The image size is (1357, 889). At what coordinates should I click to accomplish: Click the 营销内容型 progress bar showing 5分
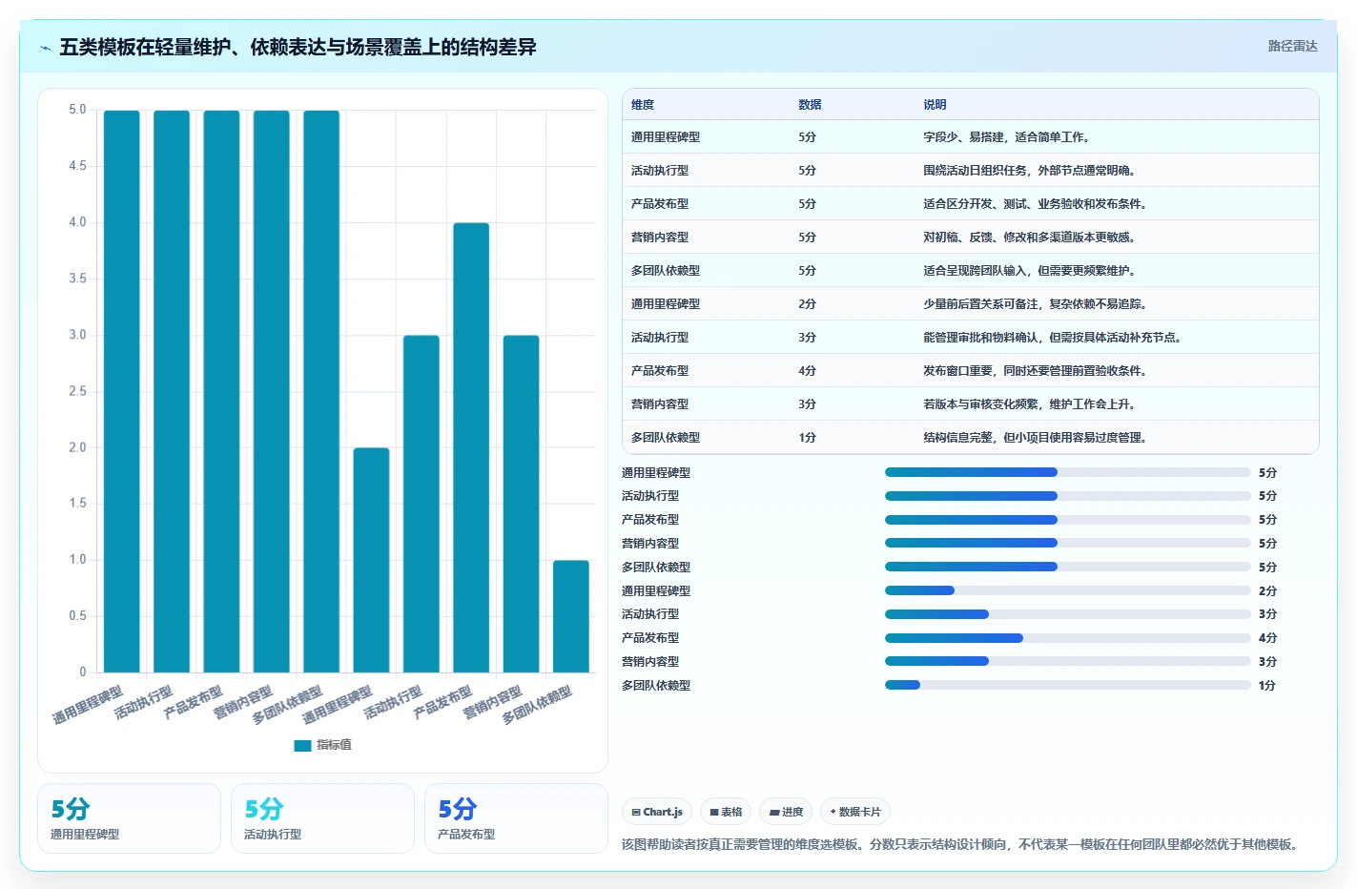pyautogui.click(x=1068, y=543)
